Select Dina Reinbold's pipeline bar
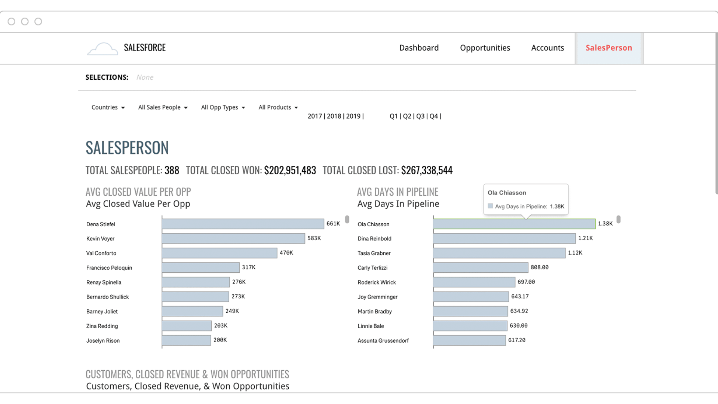Image resolution: width=718 pixels, height=404 pixels. point(504,238)
